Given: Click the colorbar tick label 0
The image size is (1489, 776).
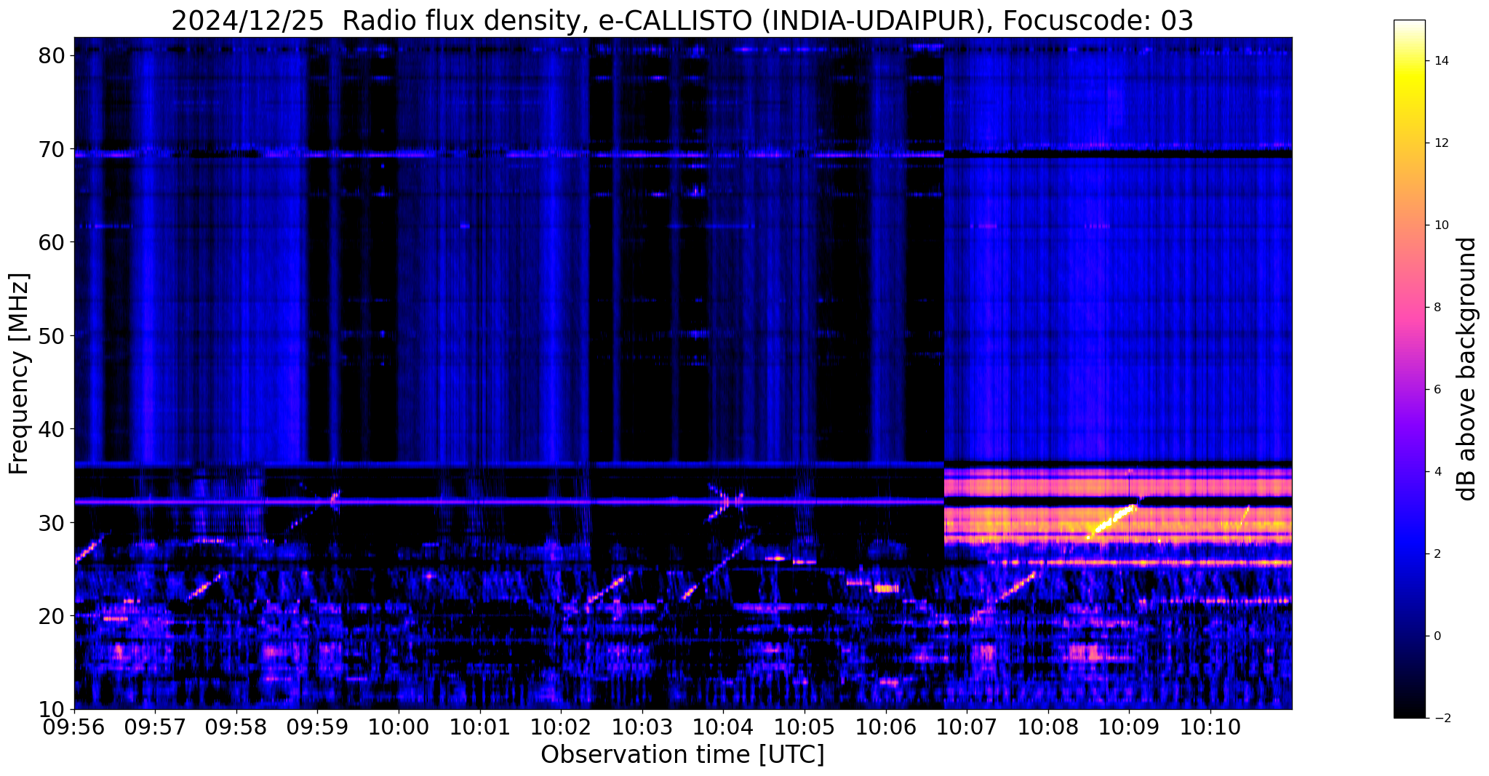Looking at the screenshot, I should click(1437, 636).
